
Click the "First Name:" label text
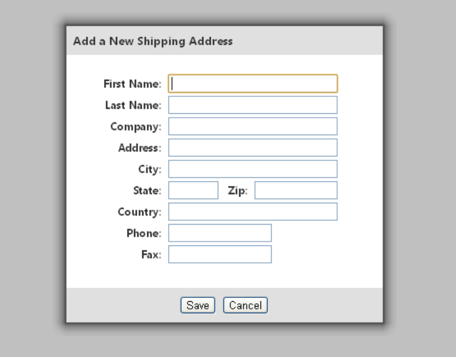pos(132,84)
